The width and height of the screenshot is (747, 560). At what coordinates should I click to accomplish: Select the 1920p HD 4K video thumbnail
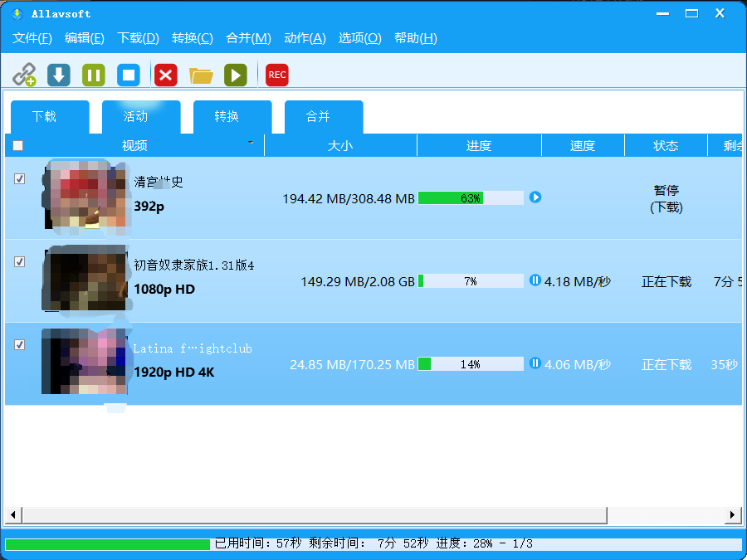tap(85, 362)
